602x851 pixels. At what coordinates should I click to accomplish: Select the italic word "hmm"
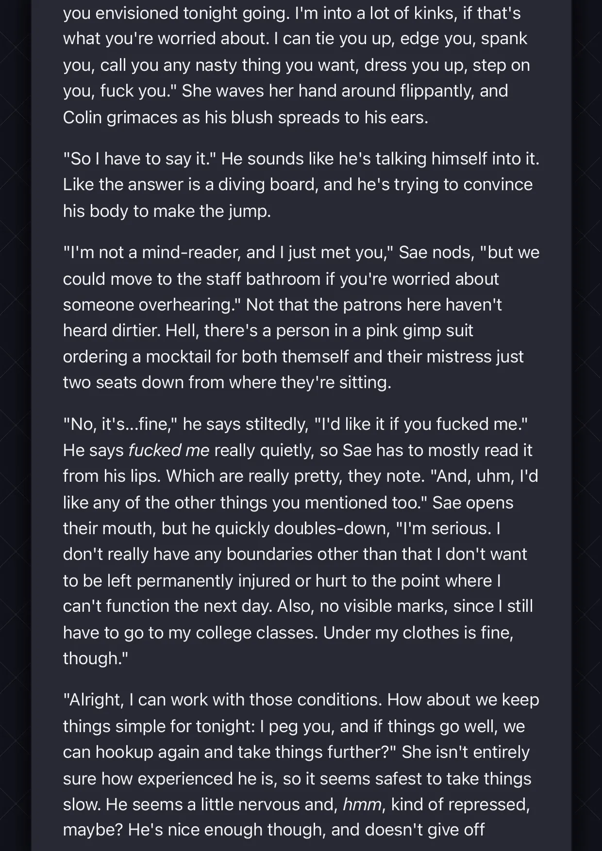[x=362, y=804]
